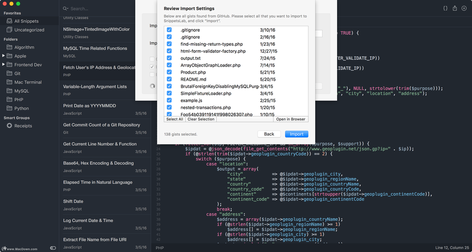
Task: Click the Clear Selection button
Action: point(201,119)
